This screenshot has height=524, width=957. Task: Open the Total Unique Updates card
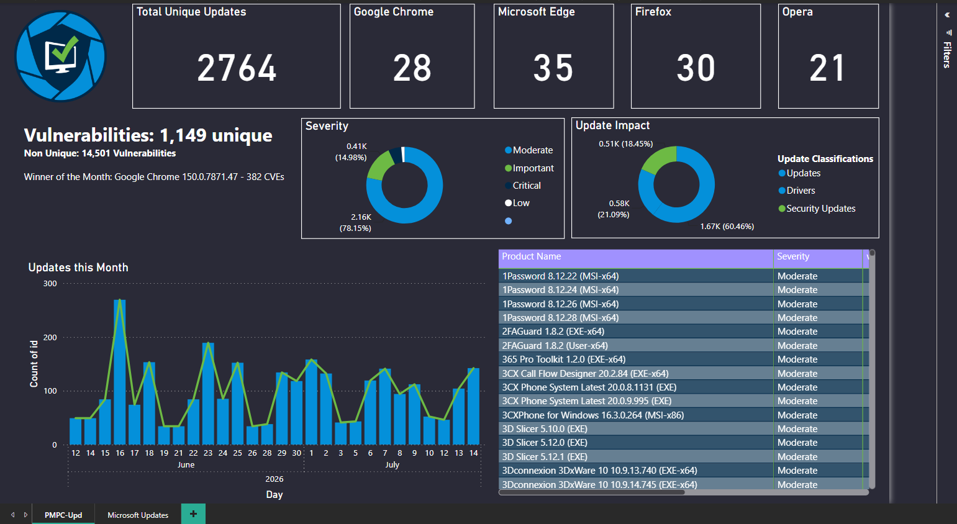tap(237, 56)
